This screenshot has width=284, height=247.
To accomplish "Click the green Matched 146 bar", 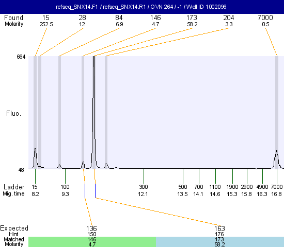I will [x=92, y=242].
